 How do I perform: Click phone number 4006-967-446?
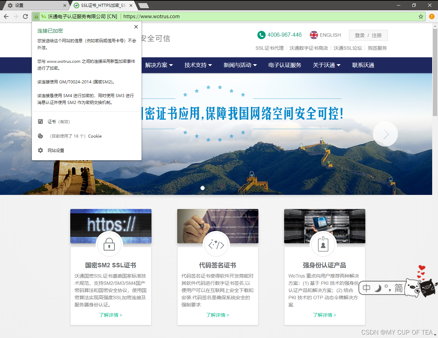[284, 35]
